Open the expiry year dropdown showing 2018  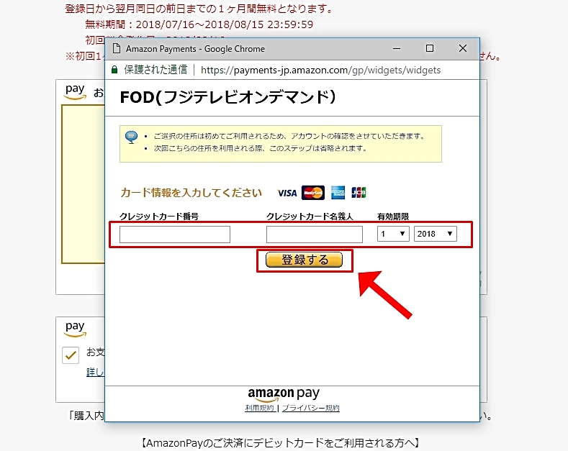pyautogui.click(x=436, y=234)
